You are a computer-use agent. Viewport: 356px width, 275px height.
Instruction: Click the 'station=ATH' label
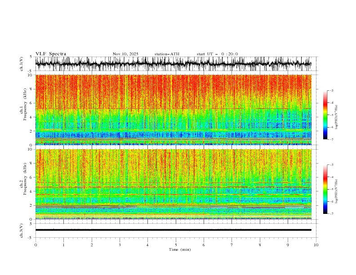pos(167,54)
